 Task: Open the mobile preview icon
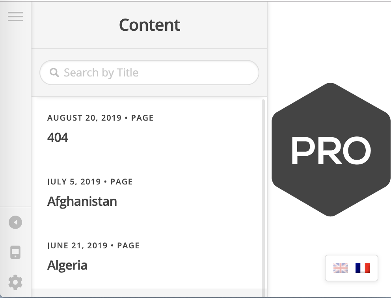(x=15, y=252)
